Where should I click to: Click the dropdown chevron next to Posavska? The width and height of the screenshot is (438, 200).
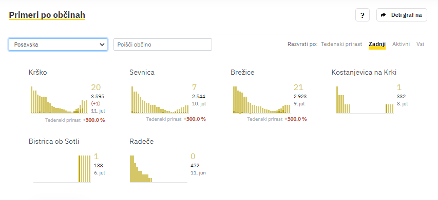tap(102, 45)
